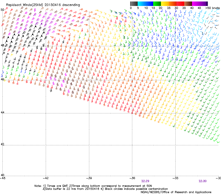221x194 pixels.
Task: Click the gray 0-5 knots color segment
Action: click(134, 4)
